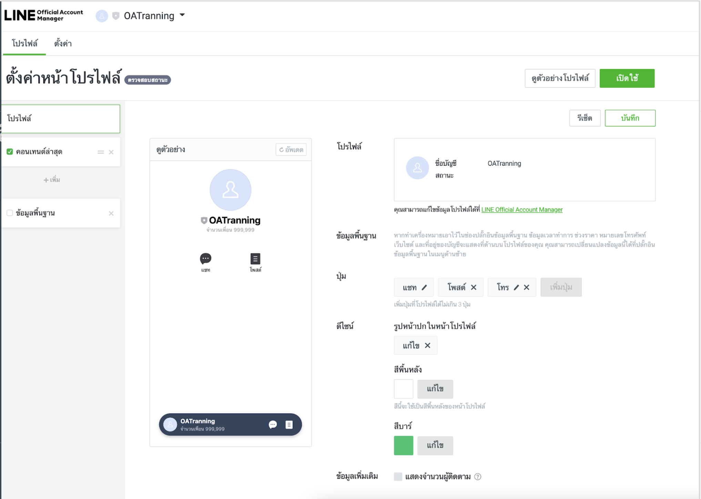Image resolution: width=701 pixels, height=499 pixels.
Task: Click อัพเดต to refresh the preview
Action: point(291,150)
